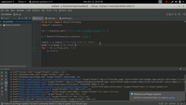Open the Navigate menu

point(20,10)
